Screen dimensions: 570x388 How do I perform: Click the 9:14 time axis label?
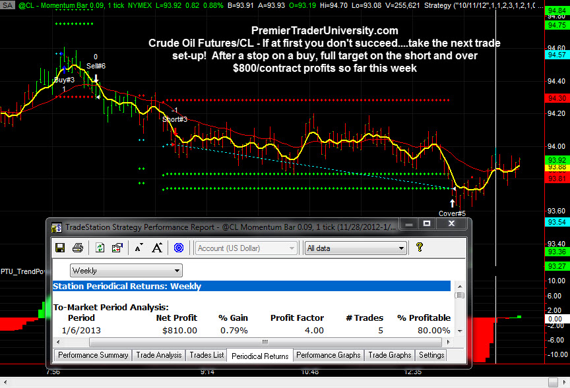(x=207, y=372)
